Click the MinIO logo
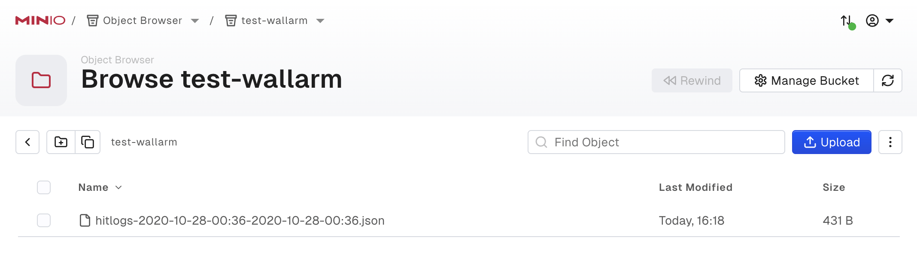This screenshot has height=267, width=917. 40,21
